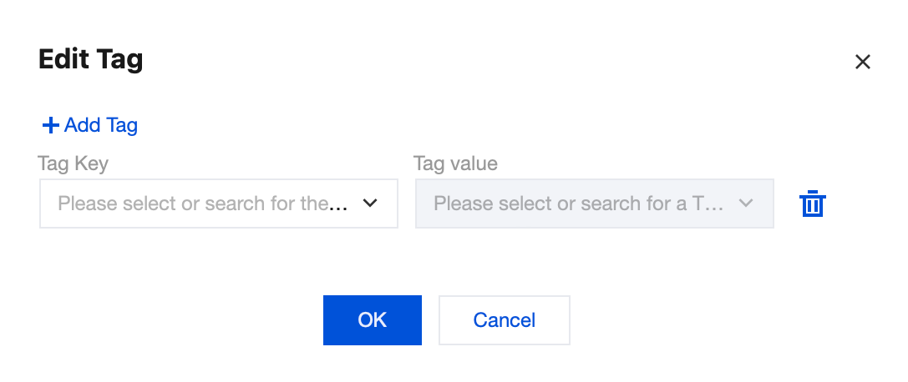908x382 pixels.
Task: Open the Tag Key combo box
Action: pos(219,204)
